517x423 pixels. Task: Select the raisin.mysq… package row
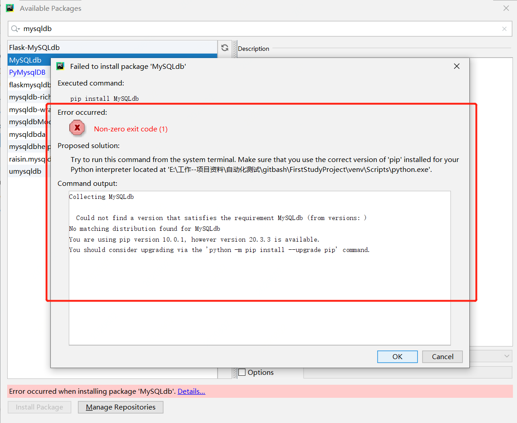click(29, 159)
